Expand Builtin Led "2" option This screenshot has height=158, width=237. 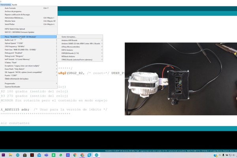point(29,40)
